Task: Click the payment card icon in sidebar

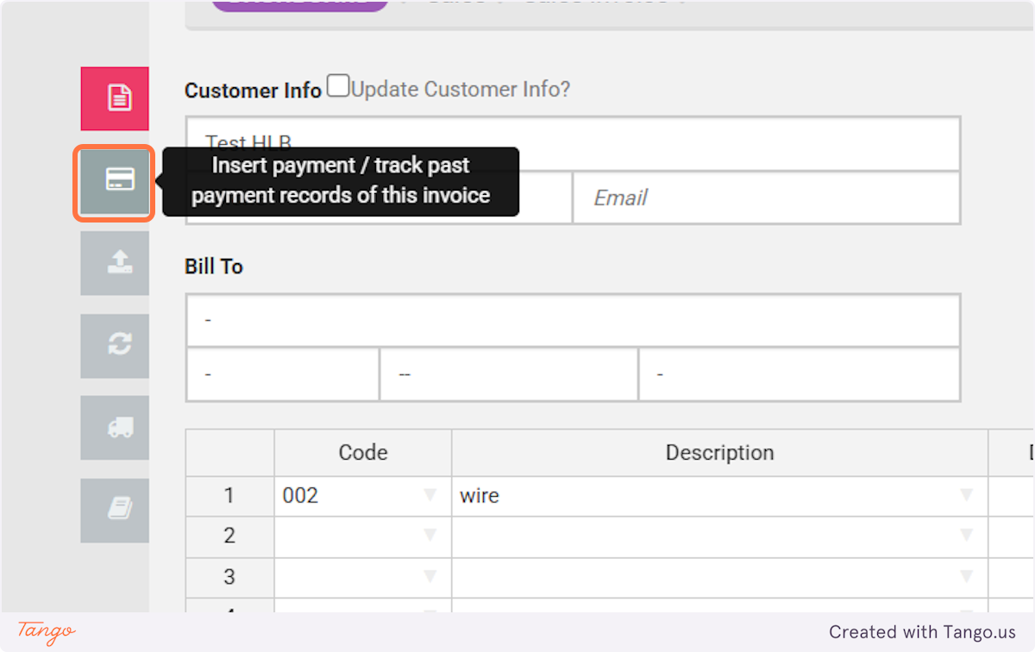Action: (115, 183)
